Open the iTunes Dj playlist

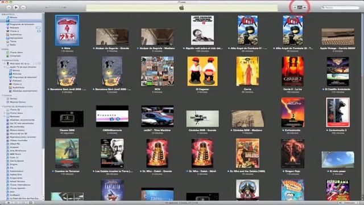[15, 110]
